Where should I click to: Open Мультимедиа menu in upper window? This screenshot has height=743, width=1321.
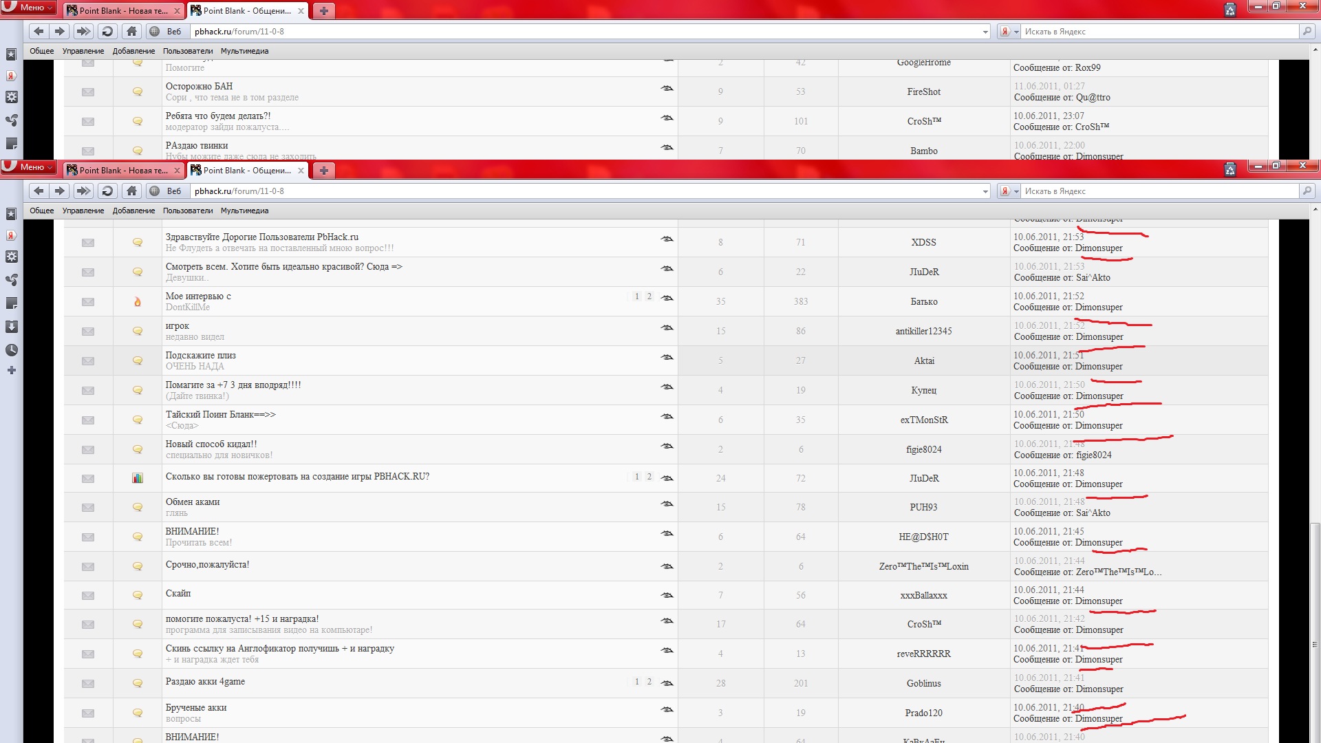click(244, 51)
